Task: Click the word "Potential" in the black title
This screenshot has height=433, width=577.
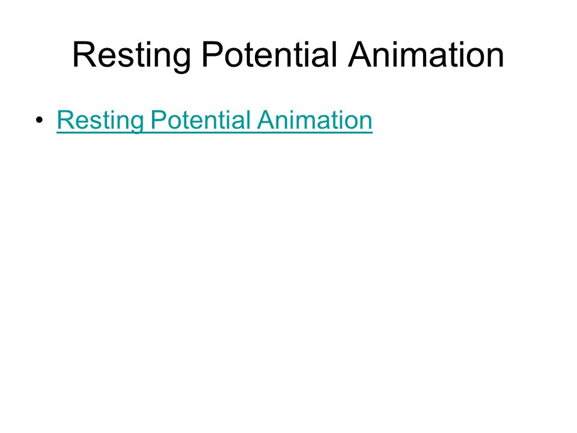Action: (269, 54)
